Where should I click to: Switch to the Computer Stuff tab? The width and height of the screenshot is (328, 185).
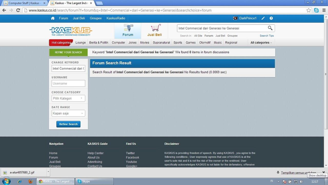(24, 3)
